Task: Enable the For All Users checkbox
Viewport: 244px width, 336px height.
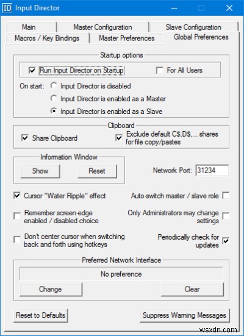Action: [160, 70]
